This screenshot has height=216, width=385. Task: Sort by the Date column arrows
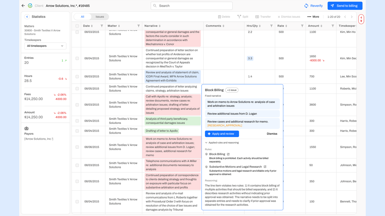(x=92, y=26)
